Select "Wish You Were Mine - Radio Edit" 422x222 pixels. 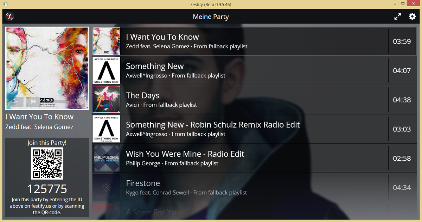point(185,154)
